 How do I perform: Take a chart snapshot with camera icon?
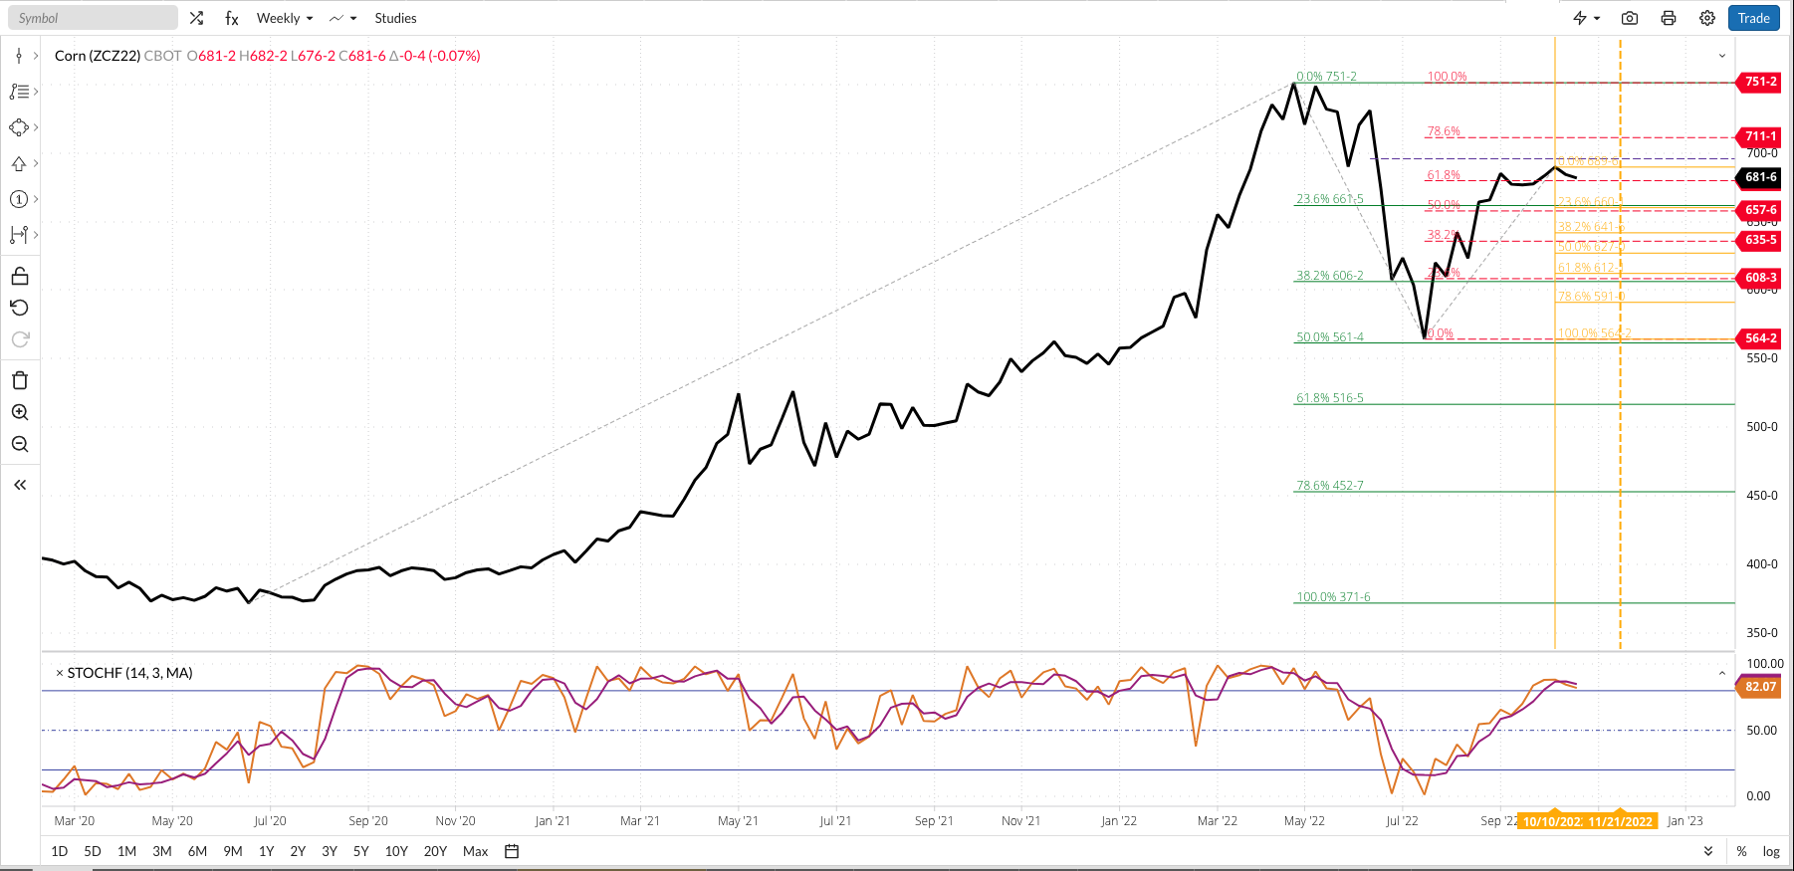pyautogui.click(x=1630, y=18)
